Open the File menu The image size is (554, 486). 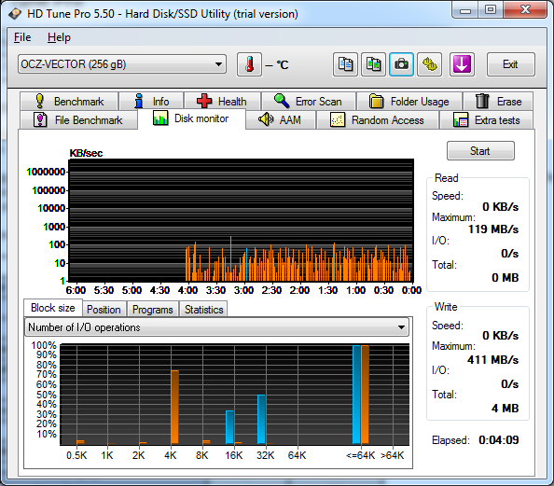tap(22, 37)
